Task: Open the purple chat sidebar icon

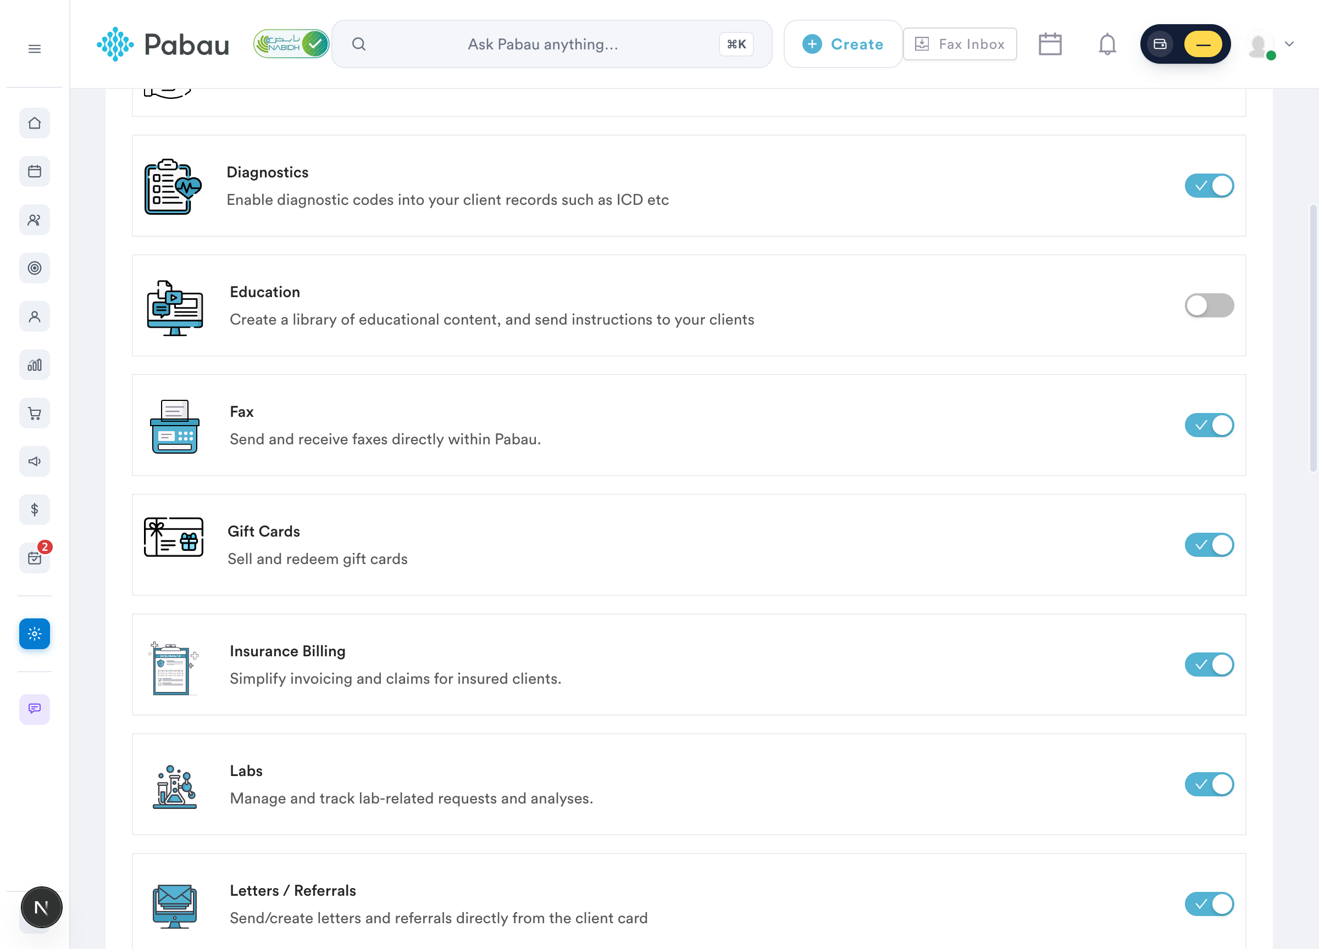Action: tap(34, 709)
